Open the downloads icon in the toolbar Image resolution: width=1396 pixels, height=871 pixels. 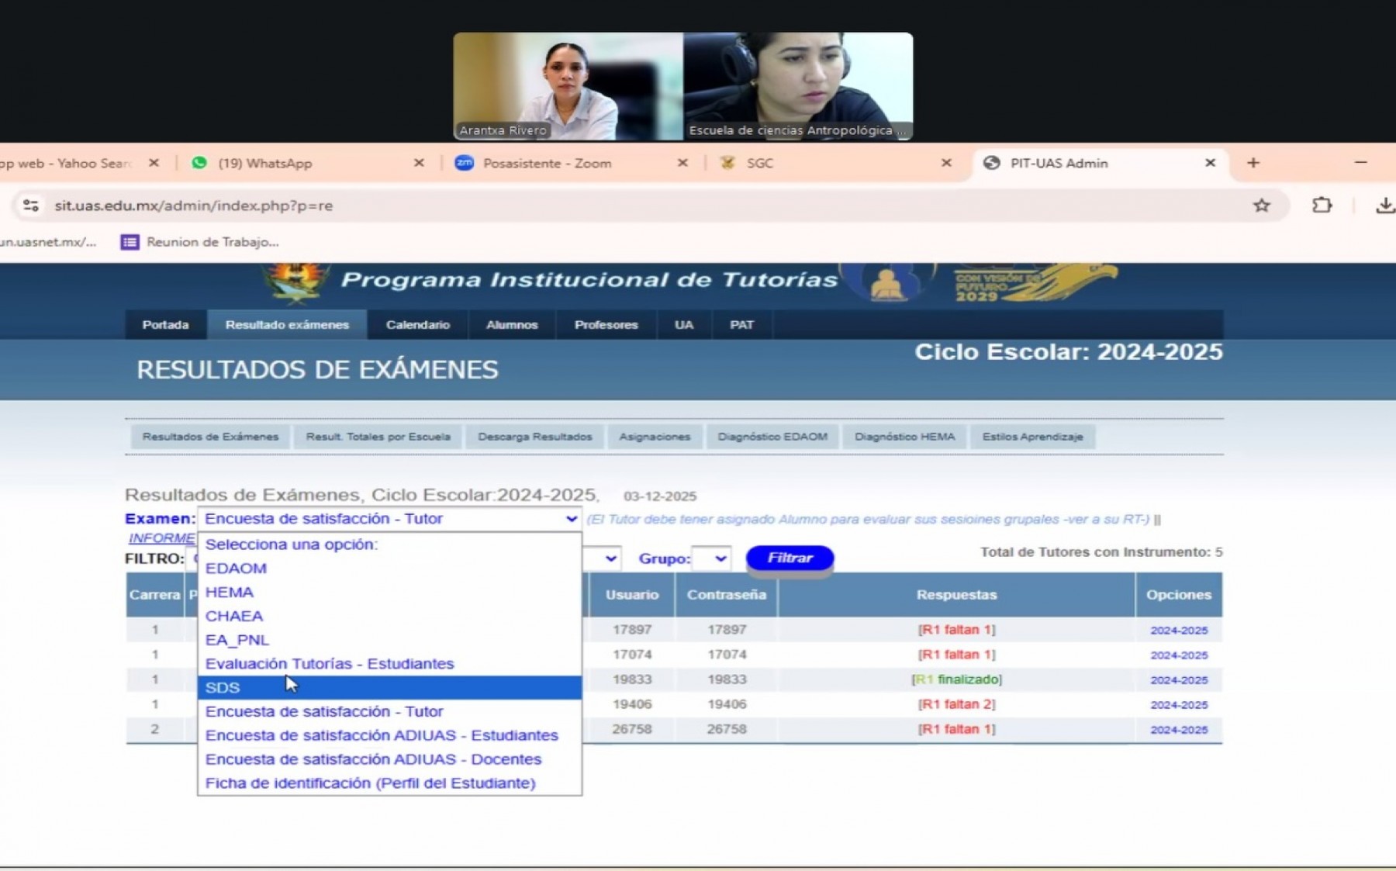[1384, 205]
